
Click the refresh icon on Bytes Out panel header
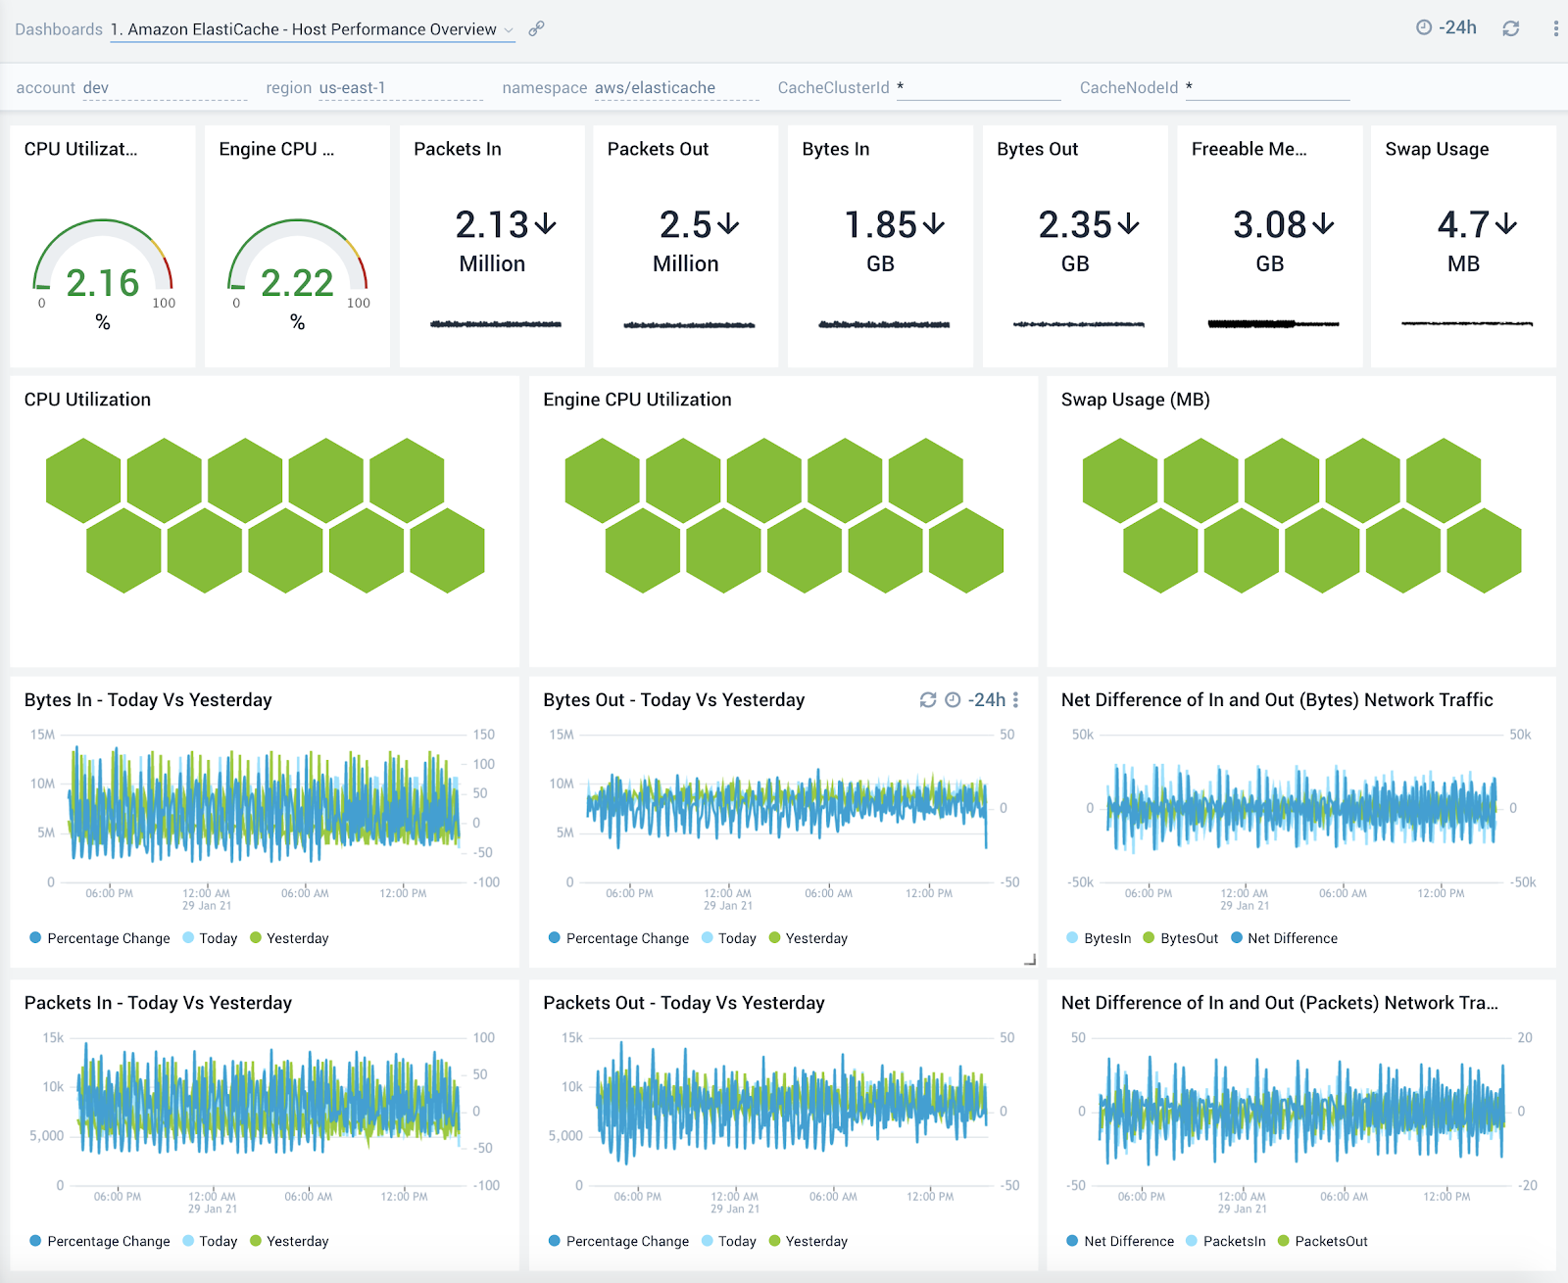click(x=927, y=700)
